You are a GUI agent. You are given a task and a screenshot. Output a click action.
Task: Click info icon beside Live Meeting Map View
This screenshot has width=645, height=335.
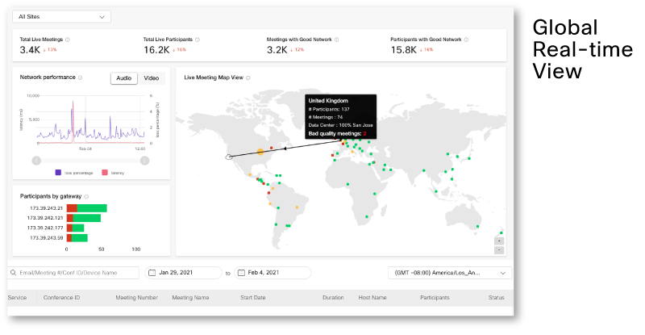coord(248,77)
